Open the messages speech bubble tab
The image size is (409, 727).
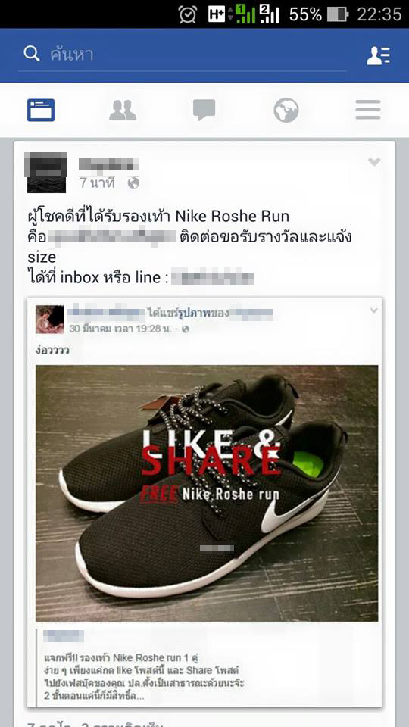click(204, 110)
